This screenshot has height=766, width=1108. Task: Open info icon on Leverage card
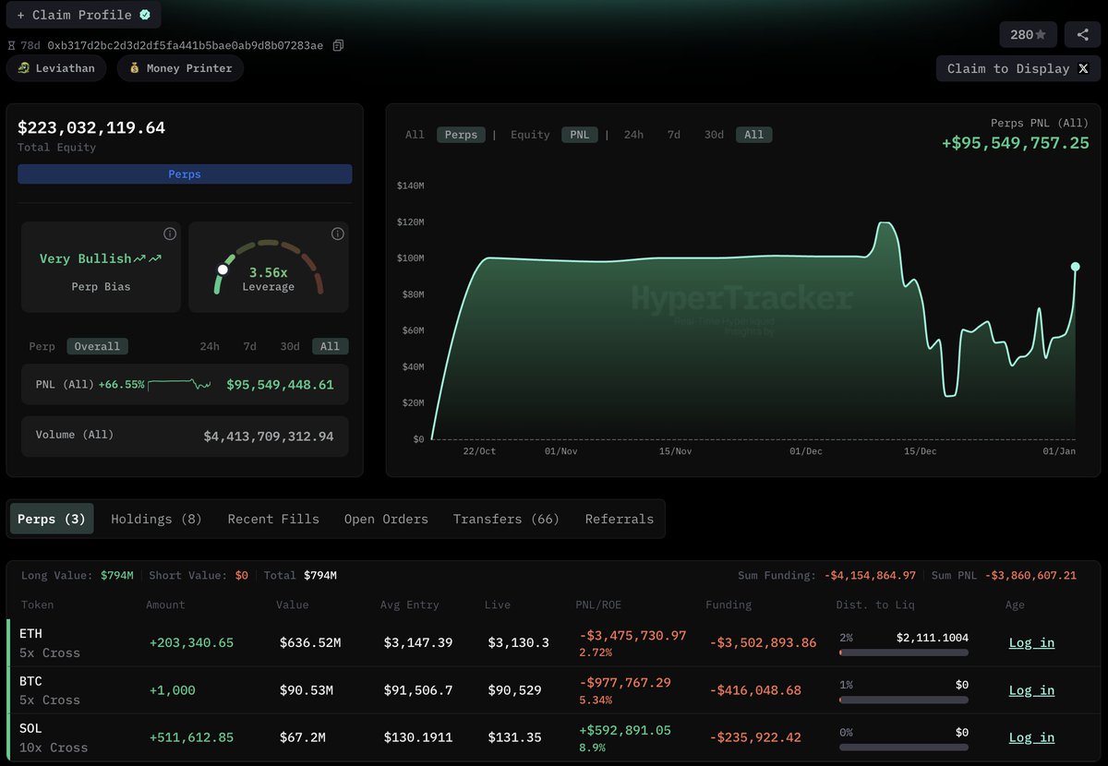tap(337, 233)
